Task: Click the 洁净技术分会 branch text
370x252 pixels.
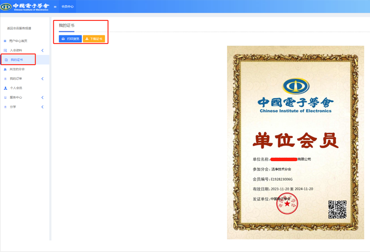Action: [x=281, y=169]
